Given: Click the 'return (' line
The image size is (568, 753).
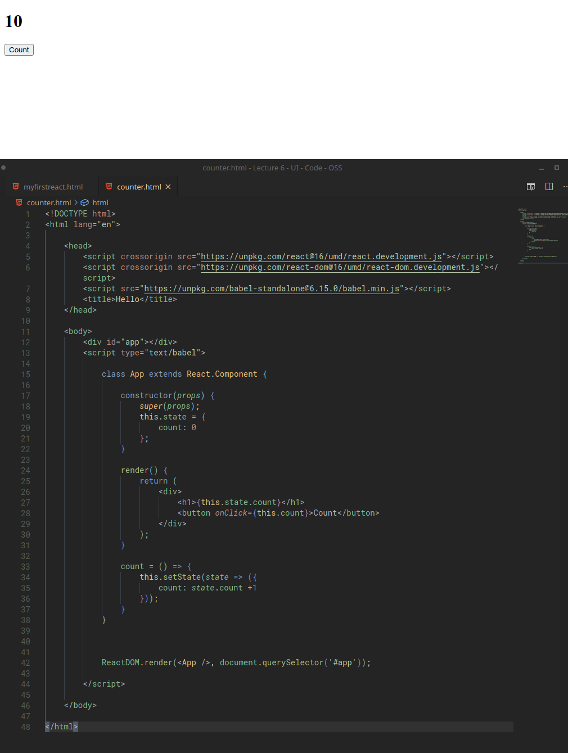Looking at the screenshot, I should click(158, 481).
